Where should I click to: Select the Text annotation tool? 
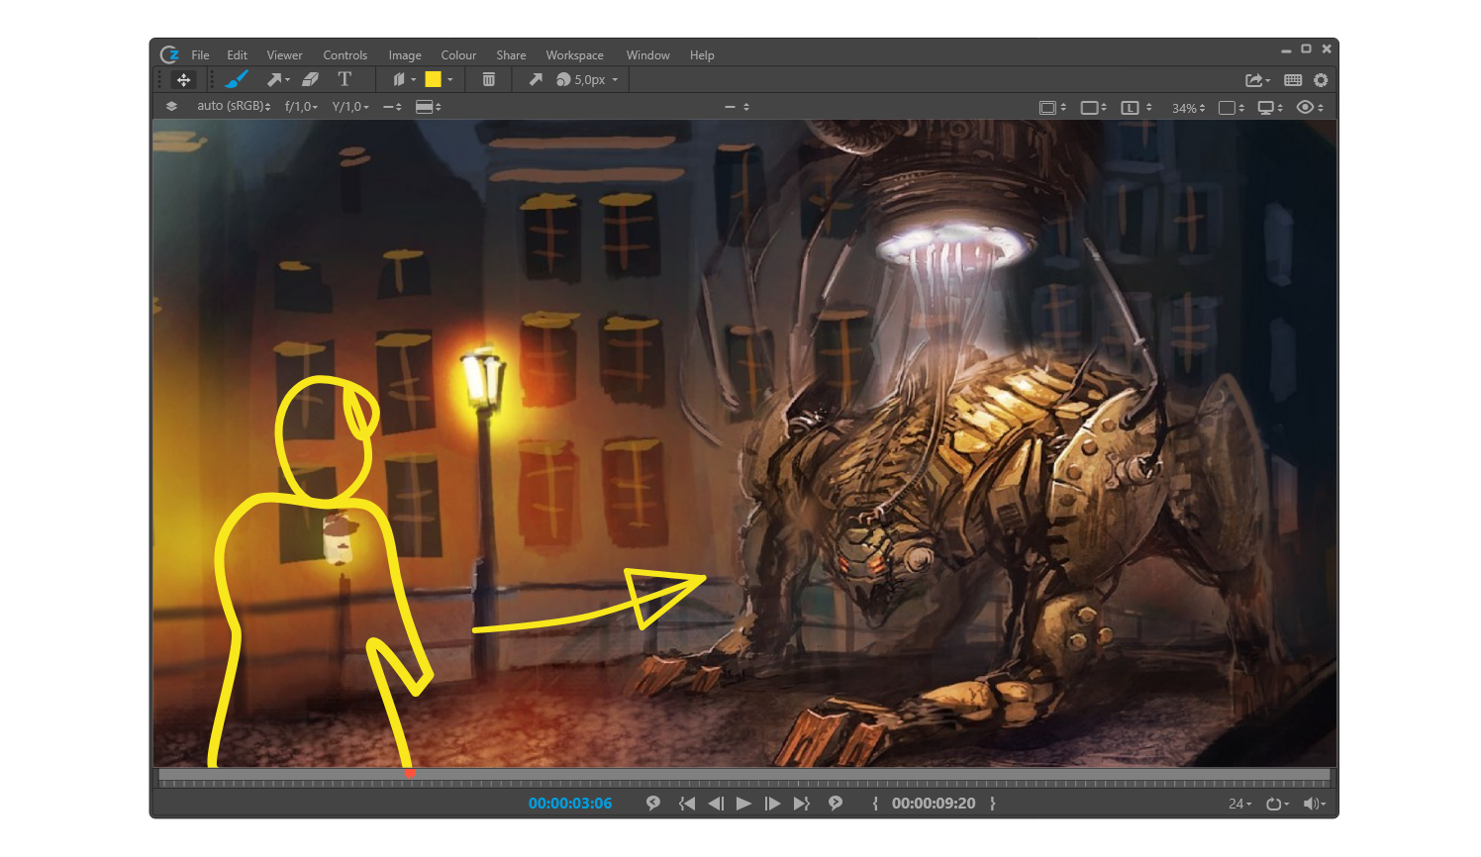click(345, 79)
